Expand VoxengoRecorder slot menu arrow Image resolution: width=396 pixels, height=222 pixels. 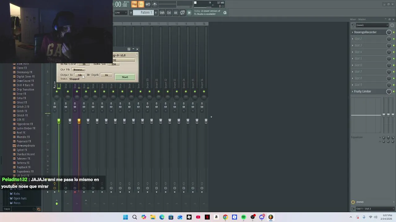pyautogui.click(x=352, y=32)
